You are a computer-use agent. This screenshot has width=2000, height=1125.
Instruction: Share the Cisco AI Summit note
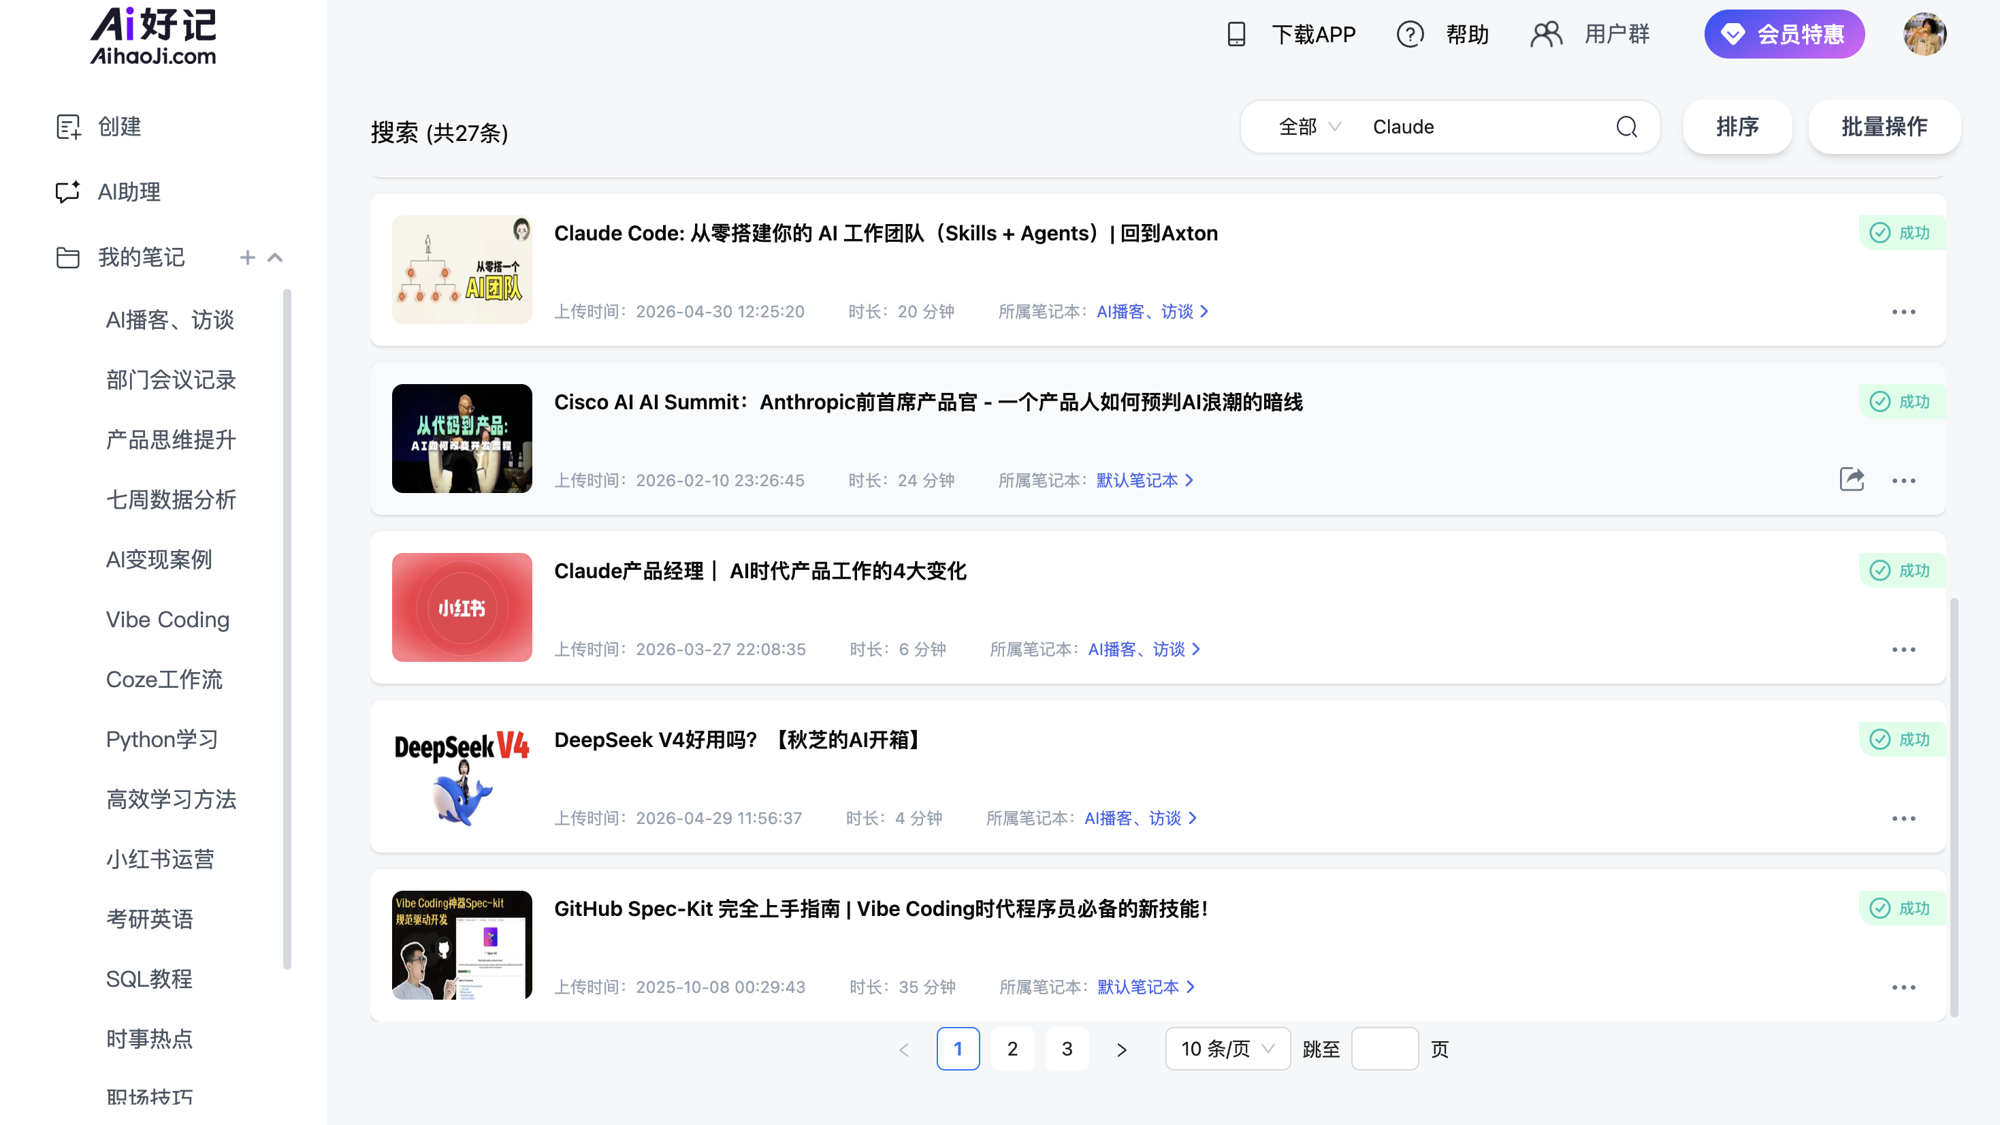[x=1852, y=479]
